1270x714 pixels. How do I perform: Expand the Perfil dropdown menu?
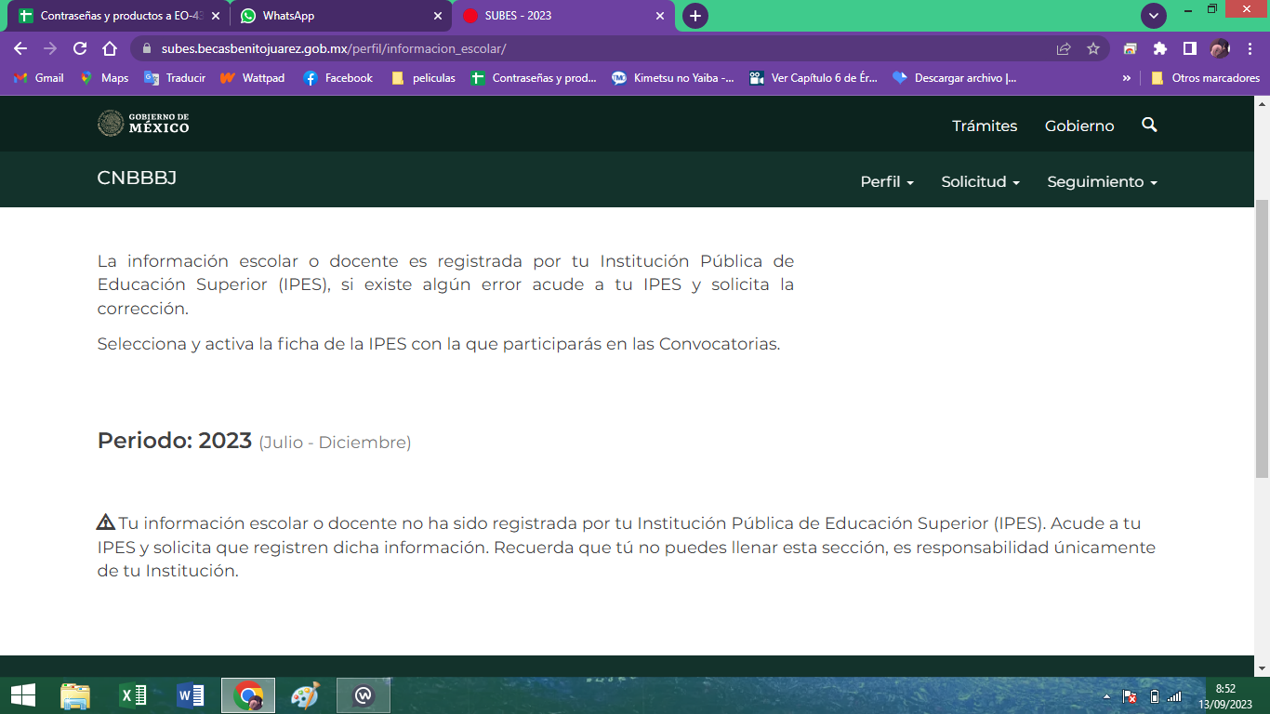887,181
